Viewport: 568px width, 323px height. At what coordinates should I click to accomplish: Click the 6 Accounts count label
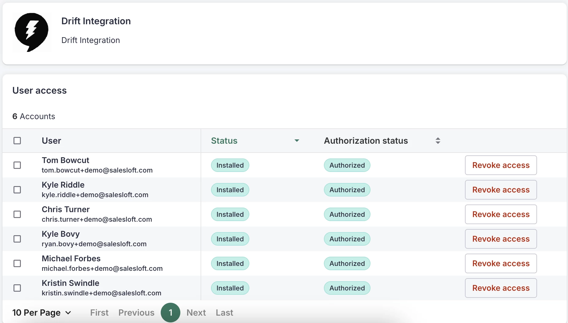click(x=34, y=116)
